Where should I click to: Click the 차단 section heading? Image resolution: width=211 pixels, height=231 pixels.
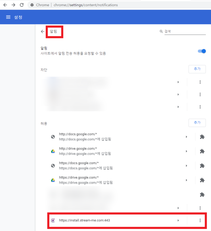[x=44, y=70]
